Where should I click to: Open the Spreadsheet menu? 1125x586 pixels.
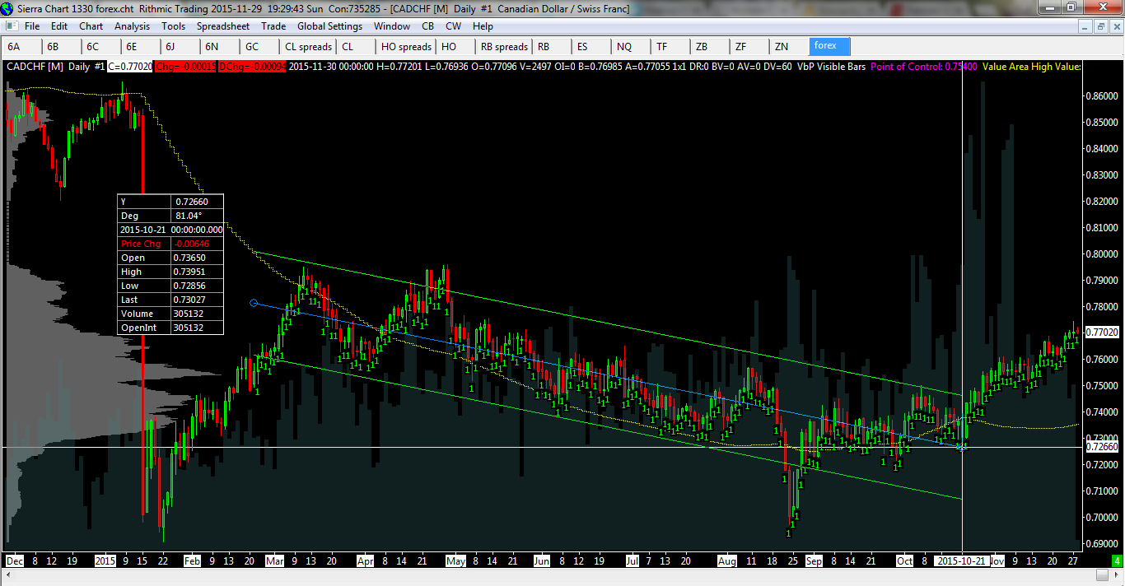(223, 26)
